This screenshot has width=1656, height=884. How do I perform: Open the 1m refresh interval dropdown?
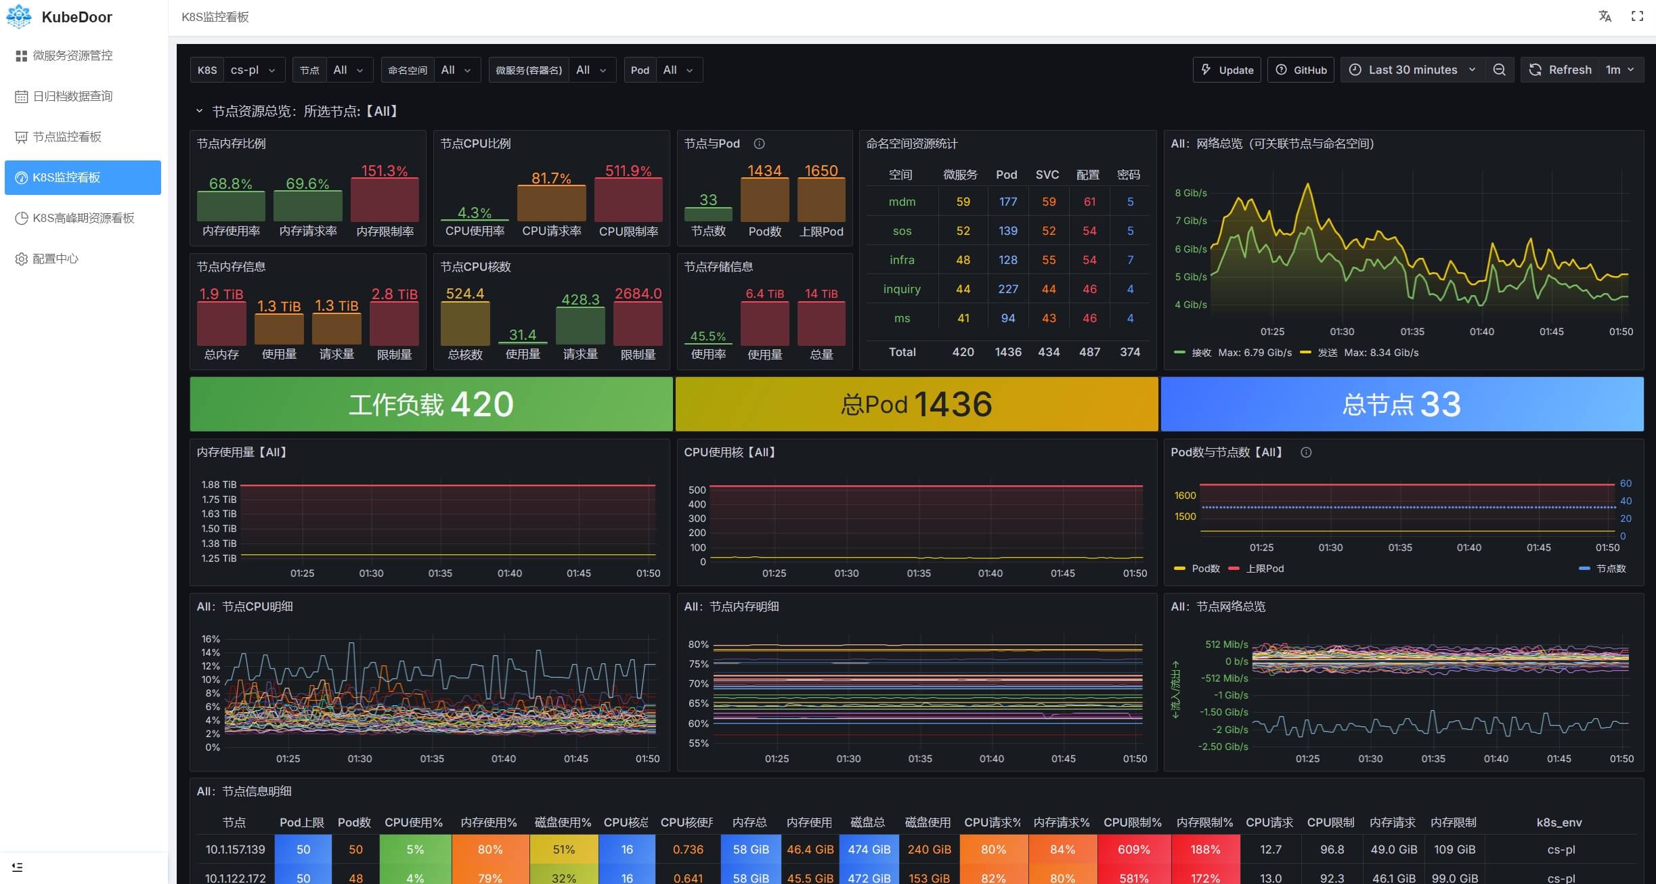point(1621,70)
